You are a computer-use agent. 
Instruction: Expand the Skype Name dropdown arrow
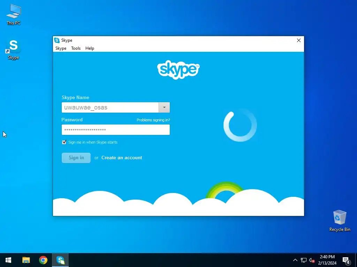[164, 107]
